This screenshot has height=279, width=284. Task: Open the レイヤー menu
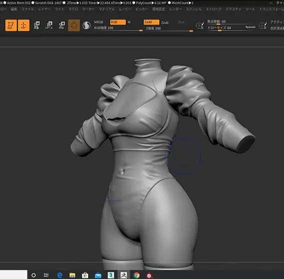click(x=44, y=9)
